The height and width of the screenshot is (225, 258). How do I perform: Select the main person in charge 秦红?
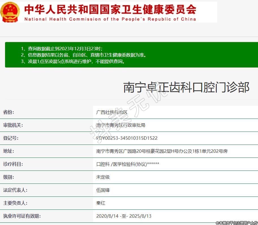click(x=101, y=203)
